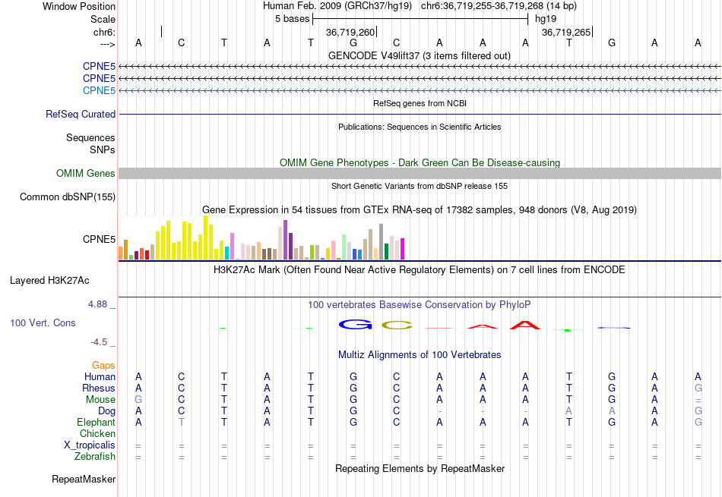Click the GTEx expression bar chart
This screenshot has height=497, width=722.
[261, 237]
